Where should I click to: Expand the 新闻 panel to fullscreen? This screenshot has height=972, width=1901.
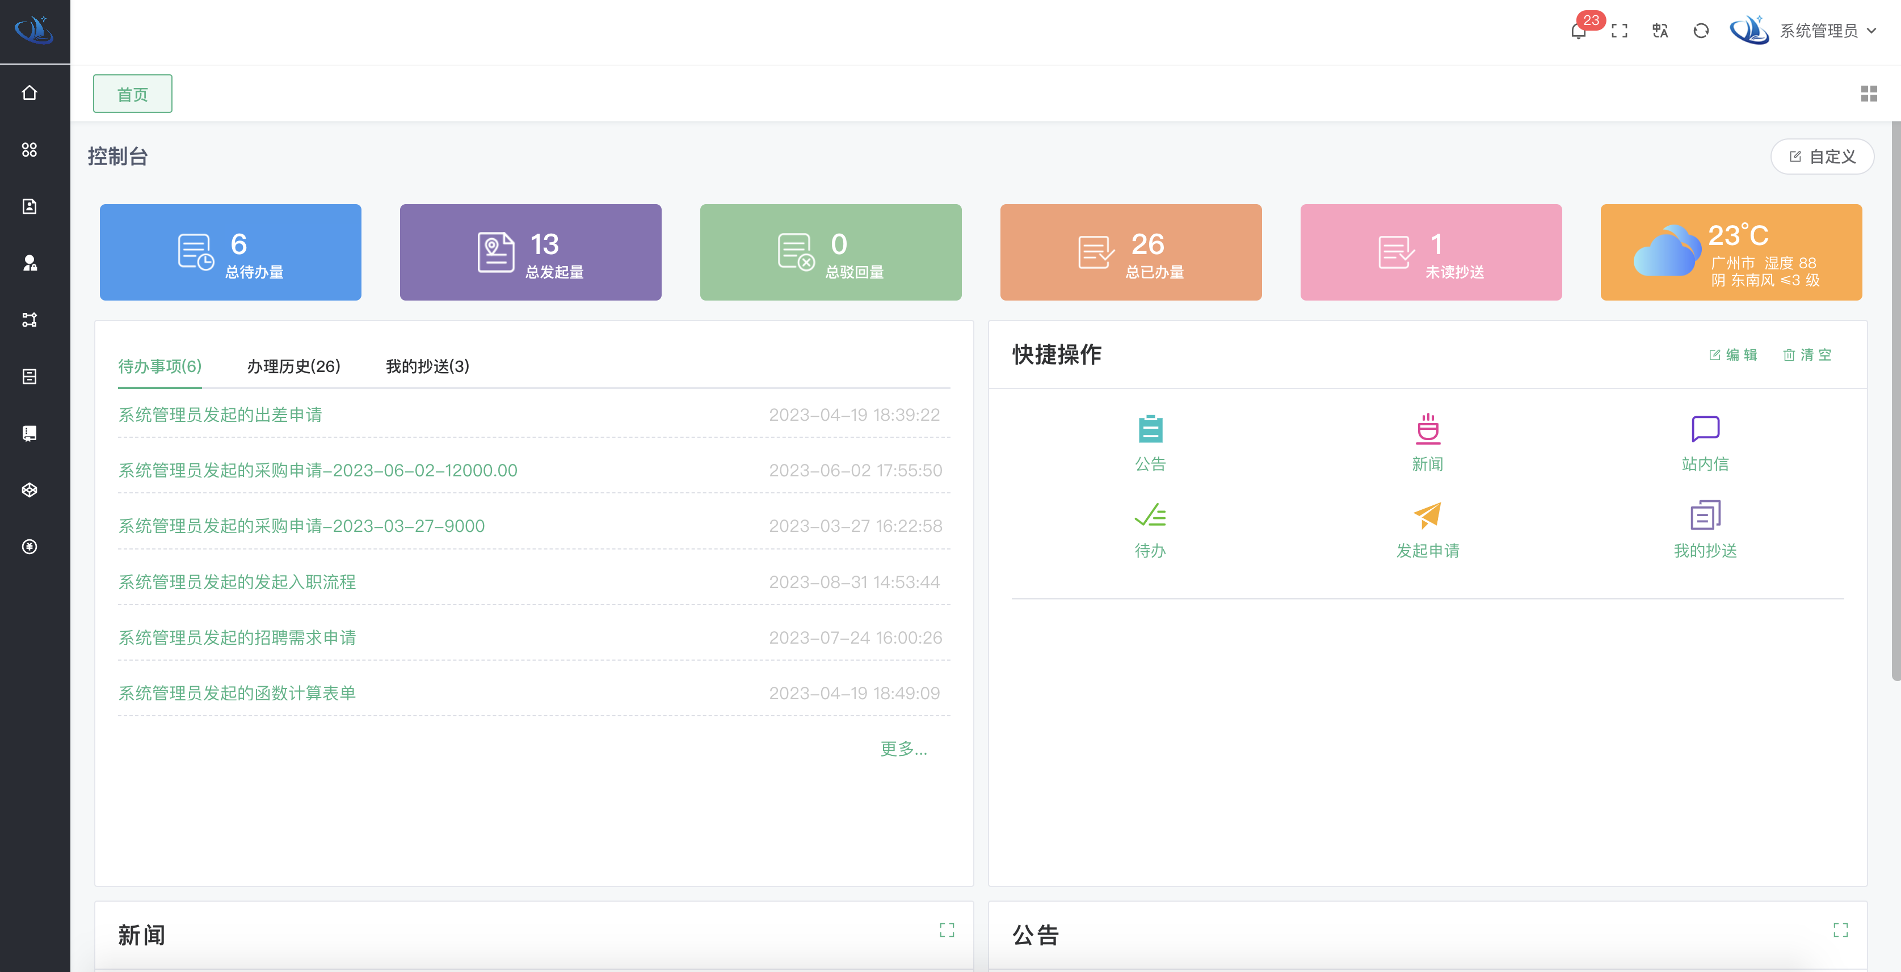947,930
